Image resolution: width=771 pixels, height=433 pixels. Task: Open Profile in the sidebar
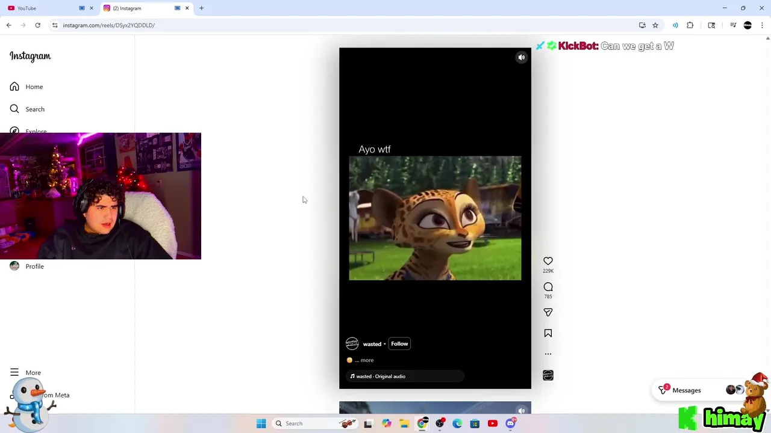point(27,266)
